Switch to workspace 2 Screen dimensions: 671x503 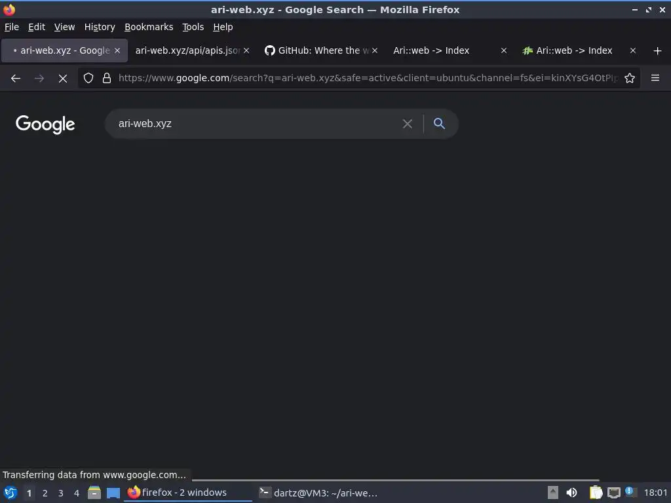pyautogui.click(x=45, y=493)
